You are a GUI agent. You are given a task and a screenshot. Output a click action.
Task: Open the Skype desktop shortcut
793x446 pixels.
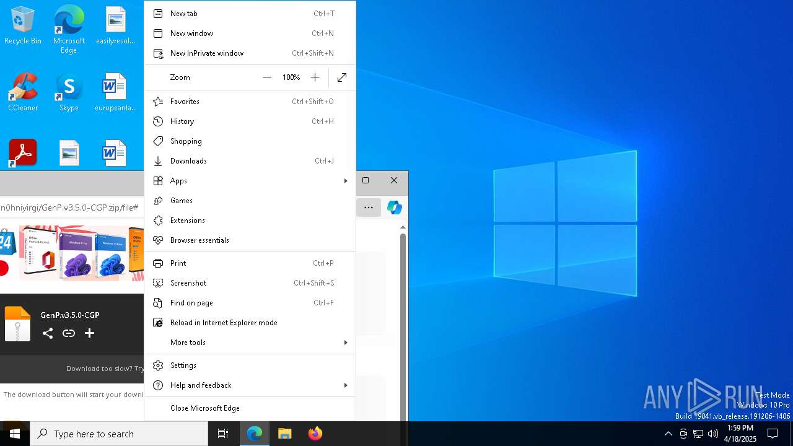click(69, 92)
